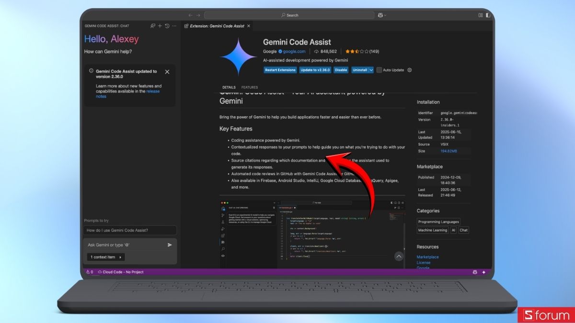Open the extension manage gear icon

[409, 70]
